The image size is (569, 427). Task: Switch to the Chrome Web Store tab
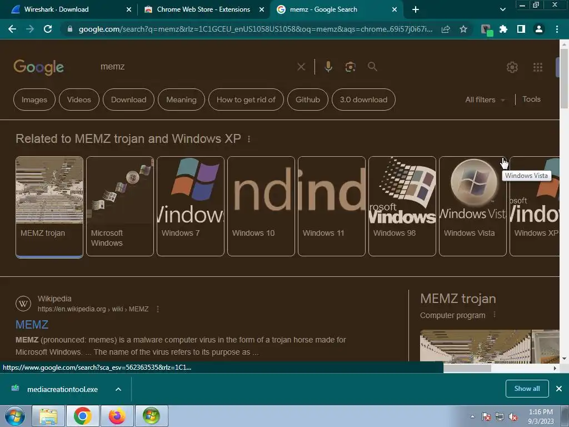pyautogui.click(x=203, y=9)
